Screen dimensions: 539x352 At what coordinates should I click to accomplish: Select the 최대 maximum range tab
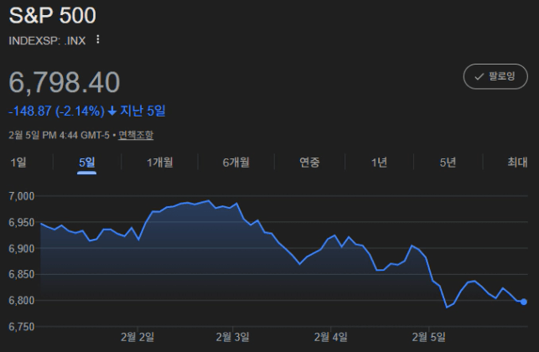click(517, 162)
